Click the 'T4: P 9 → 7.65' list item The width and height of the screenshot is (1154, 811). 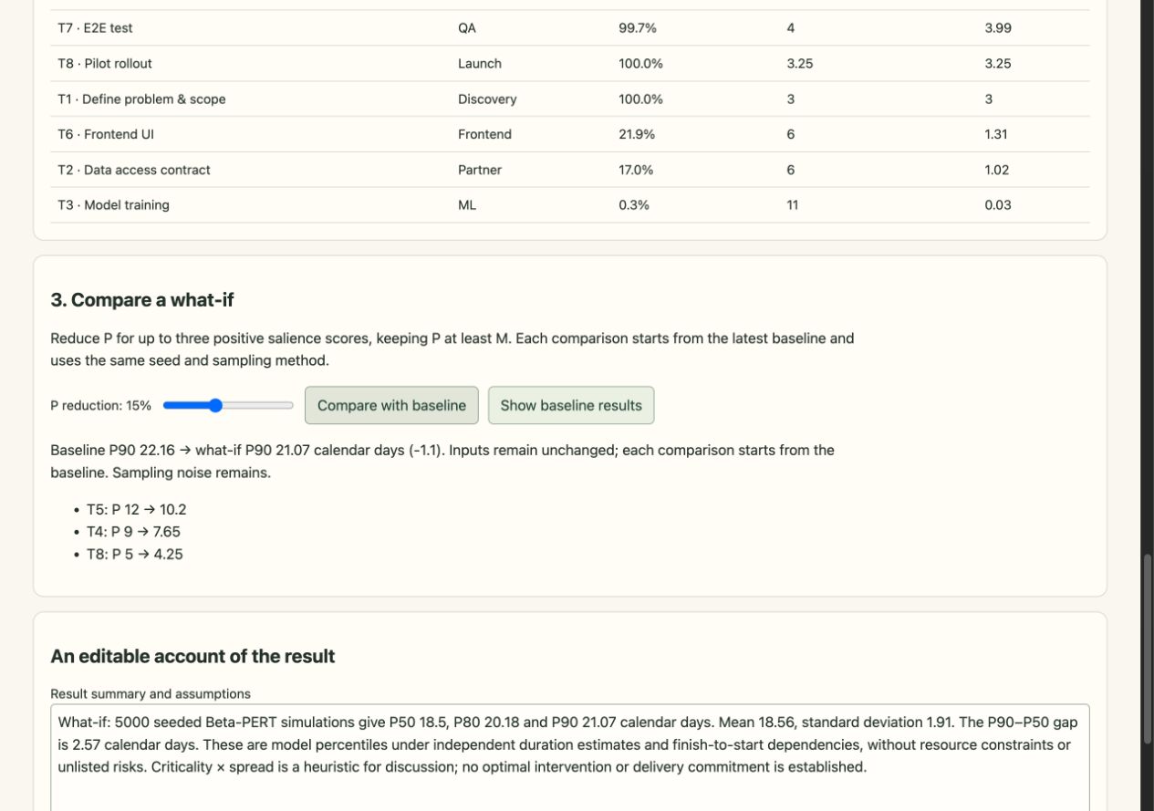coord(133,532)
